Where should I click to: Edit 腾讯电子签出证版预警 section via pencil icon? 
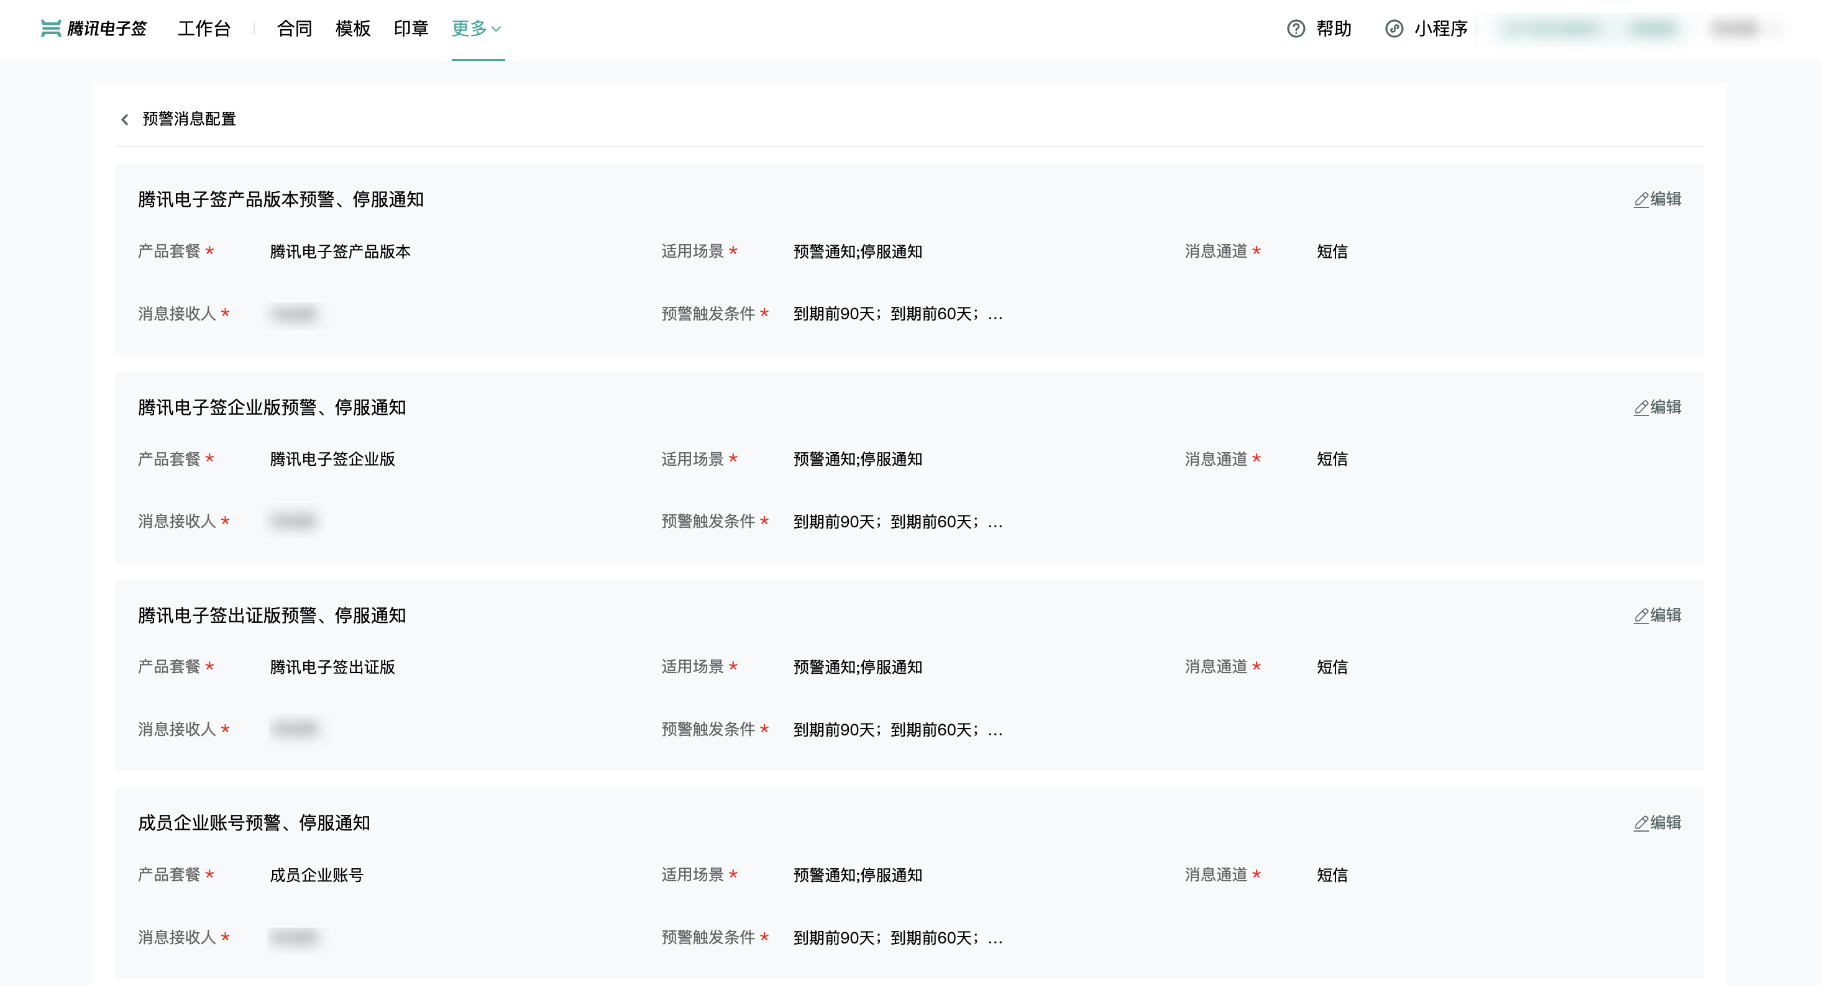pyautogui.click(x=1641, y=616)
